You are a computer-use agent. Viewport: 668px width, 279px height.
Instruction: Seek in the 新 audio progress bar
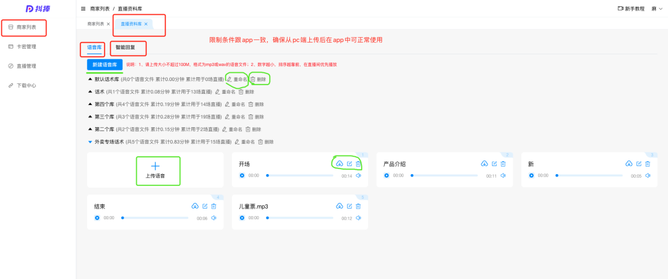(589, 175)
